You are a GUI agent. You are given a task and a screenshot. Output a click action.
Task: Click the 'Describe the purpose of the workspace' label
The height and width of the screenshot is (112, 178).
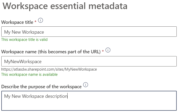pyautogui.click(x=41, y=87)
